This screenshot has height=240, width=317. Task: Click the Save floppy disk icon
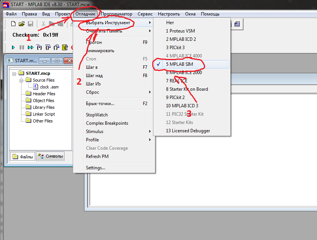click(30, 24)
